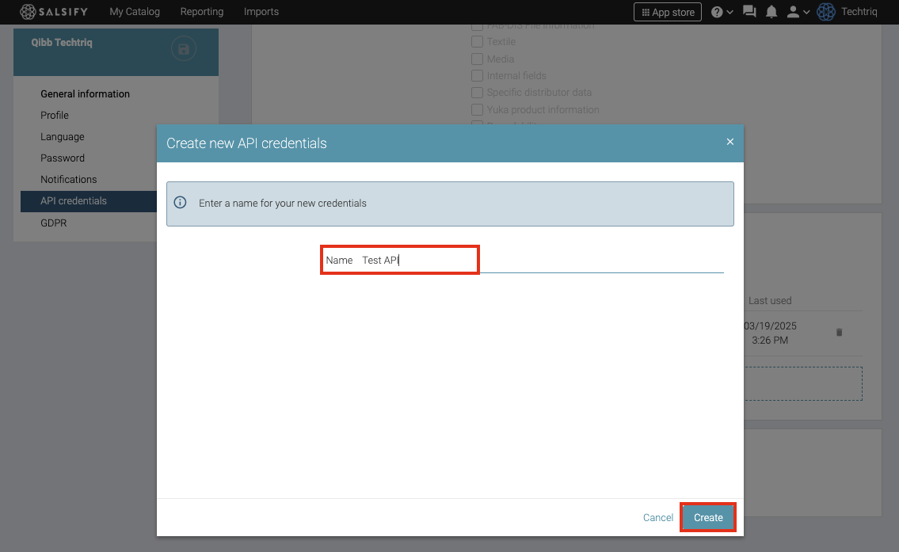Check the Textile checkbox
899x552 pixels.
pos(478,42)
